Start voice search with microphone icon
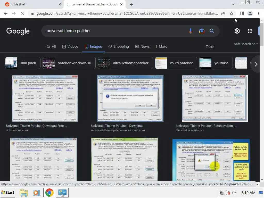 191,31
